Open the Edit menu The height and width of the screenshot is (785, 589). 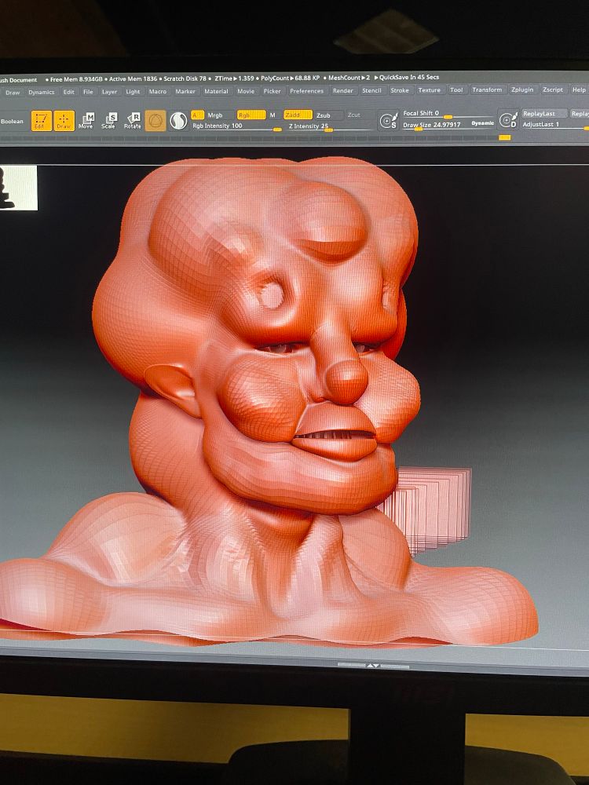pos(69,92)
